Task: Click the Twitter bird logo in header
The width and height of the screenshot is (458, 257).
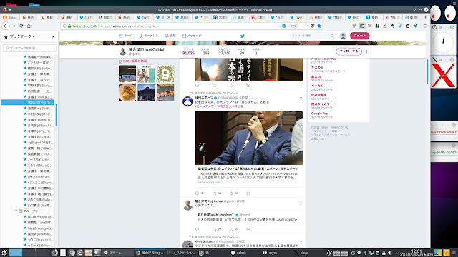Action: pyautogui.click(x=242, y=36)
